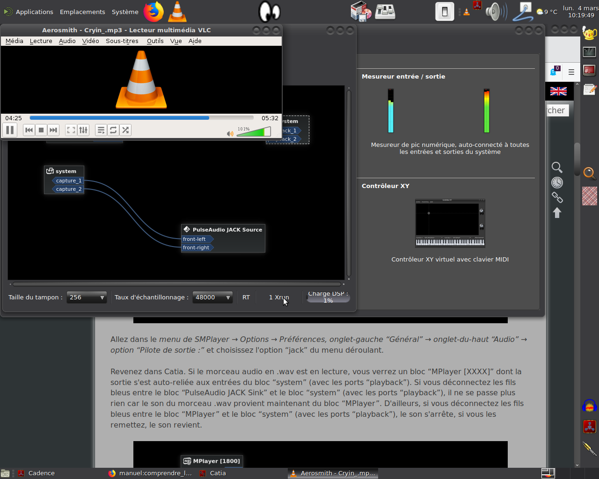Select the system capture_2 port
Screen dimensions: 599x479
[x=68, y=189]
